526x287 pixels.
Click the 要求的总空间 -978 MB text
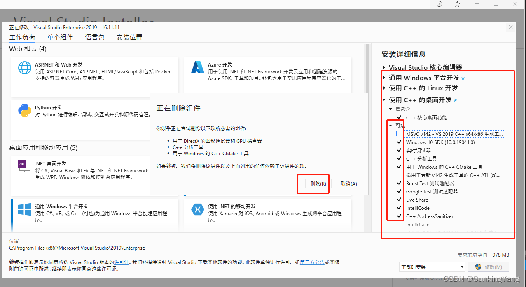tap(483, 255)
